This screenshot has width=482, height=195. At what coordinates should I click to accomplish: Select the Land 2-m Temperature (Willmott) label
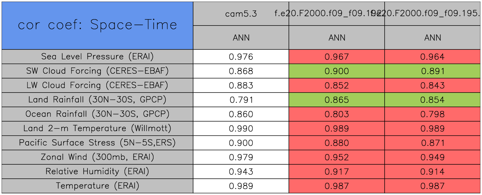97,129
